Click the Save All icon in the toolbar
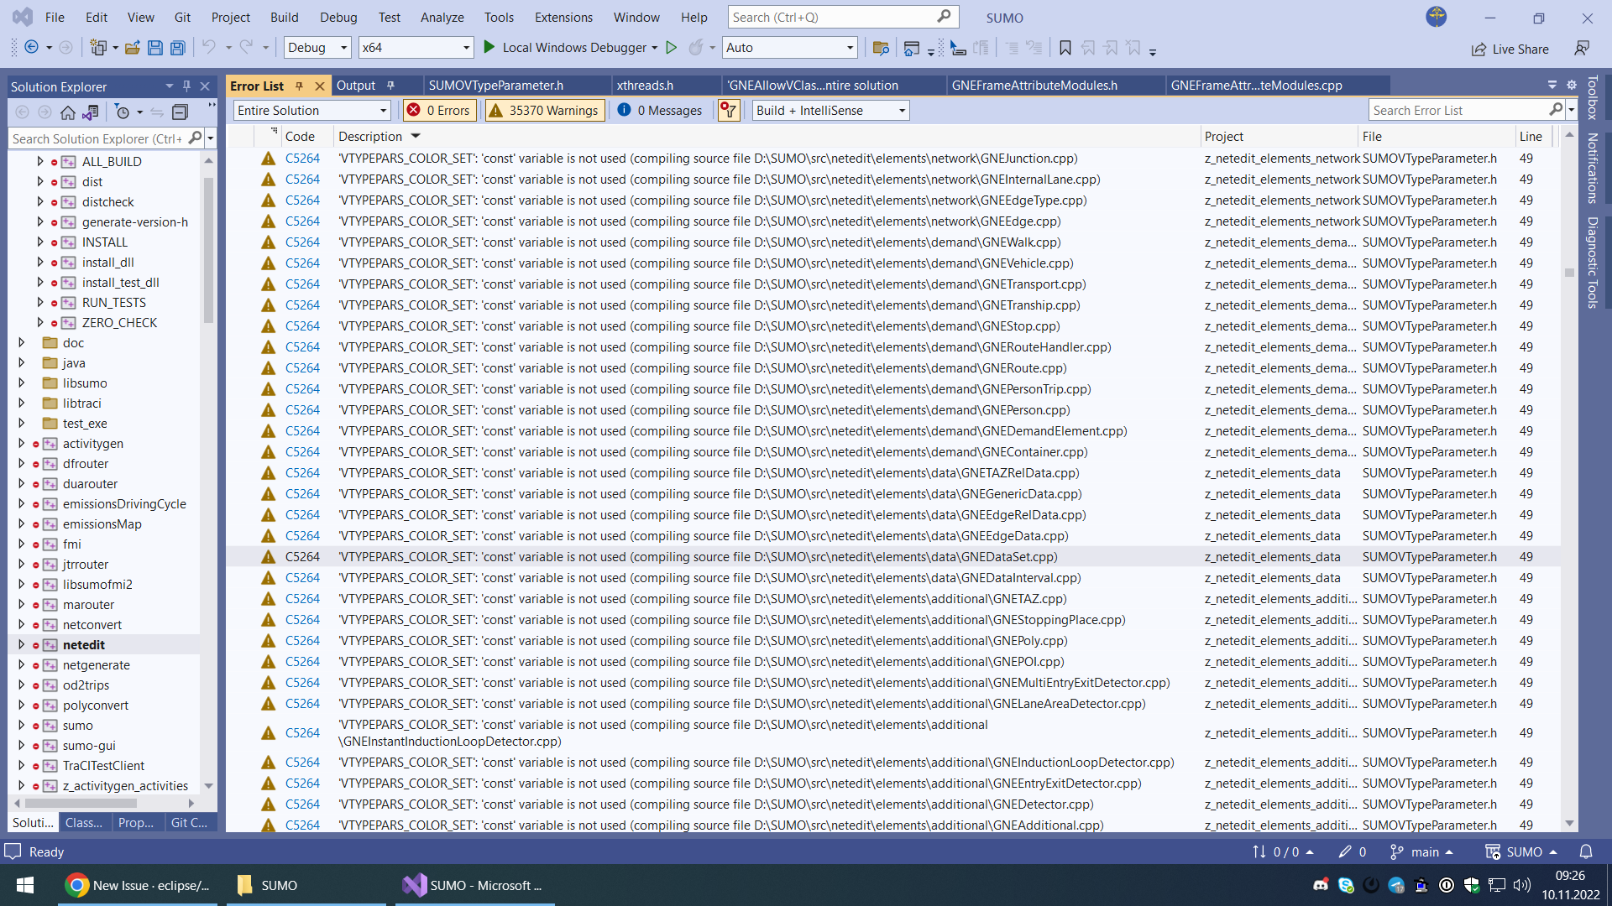 [x=177, y=48]
